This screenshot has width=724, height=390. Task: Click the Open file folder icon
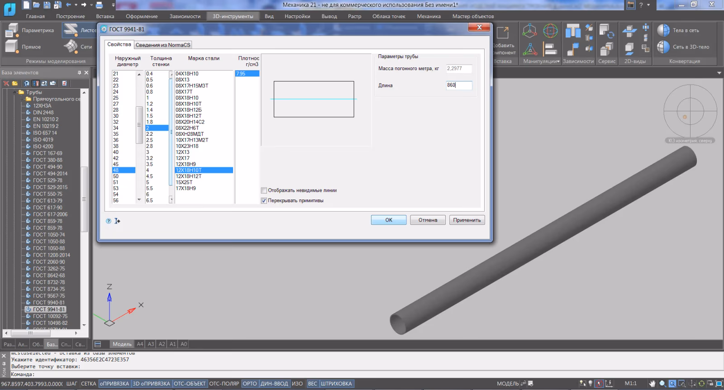(x=36, y=5)
